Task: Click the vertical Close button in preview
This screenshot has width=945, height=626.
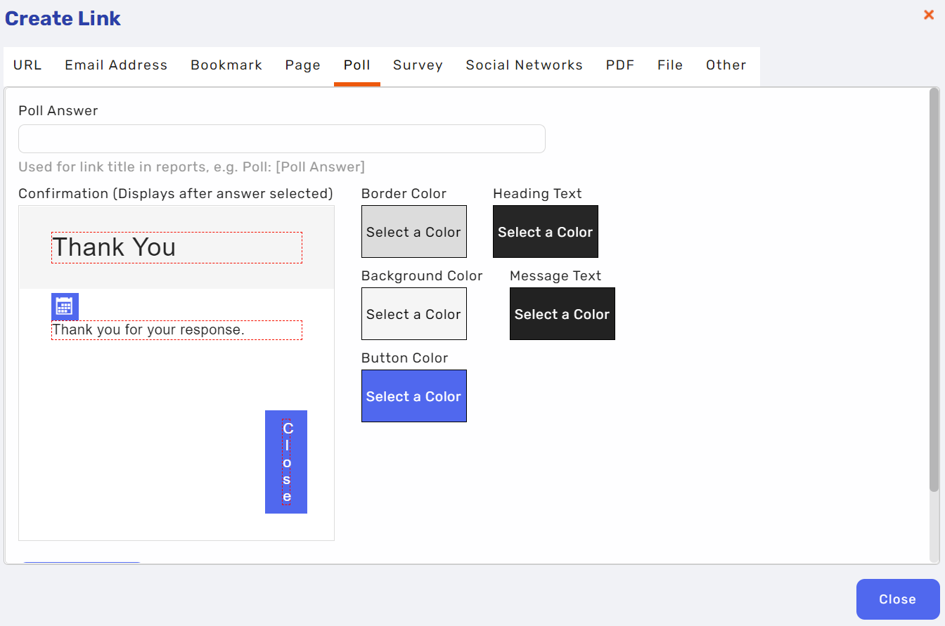Action: pyautogui.click(x=286, y=462)
